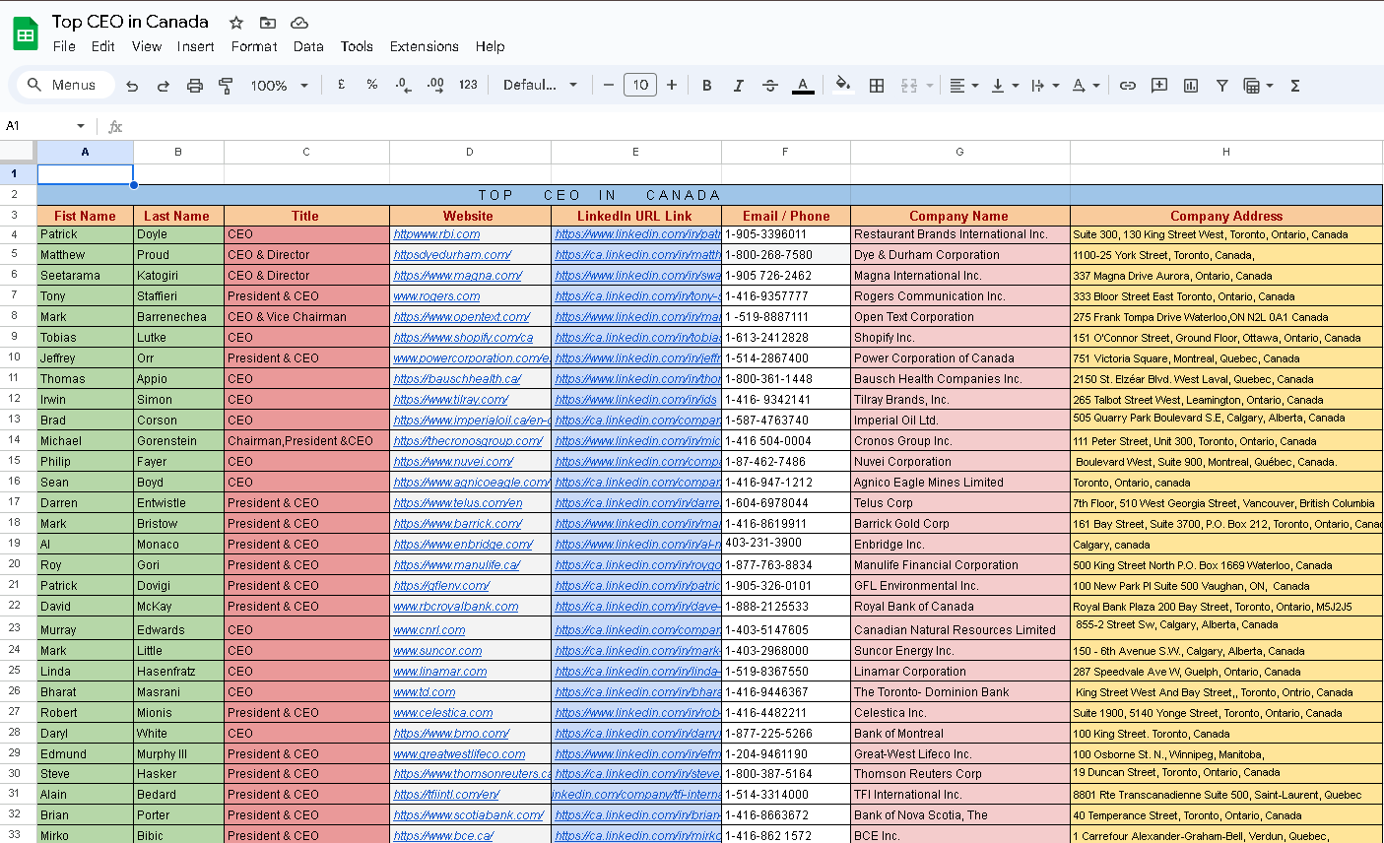This screenshot has width=1384, height=843.
Task: Open the Edit menu
Action: 102,46
